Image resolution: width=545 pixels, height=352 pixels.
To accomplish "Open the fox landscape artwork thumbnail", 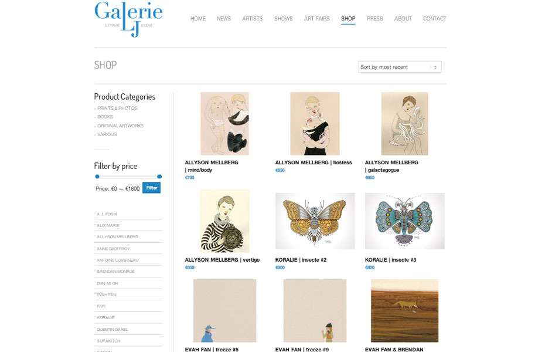I will coord(404,310).
